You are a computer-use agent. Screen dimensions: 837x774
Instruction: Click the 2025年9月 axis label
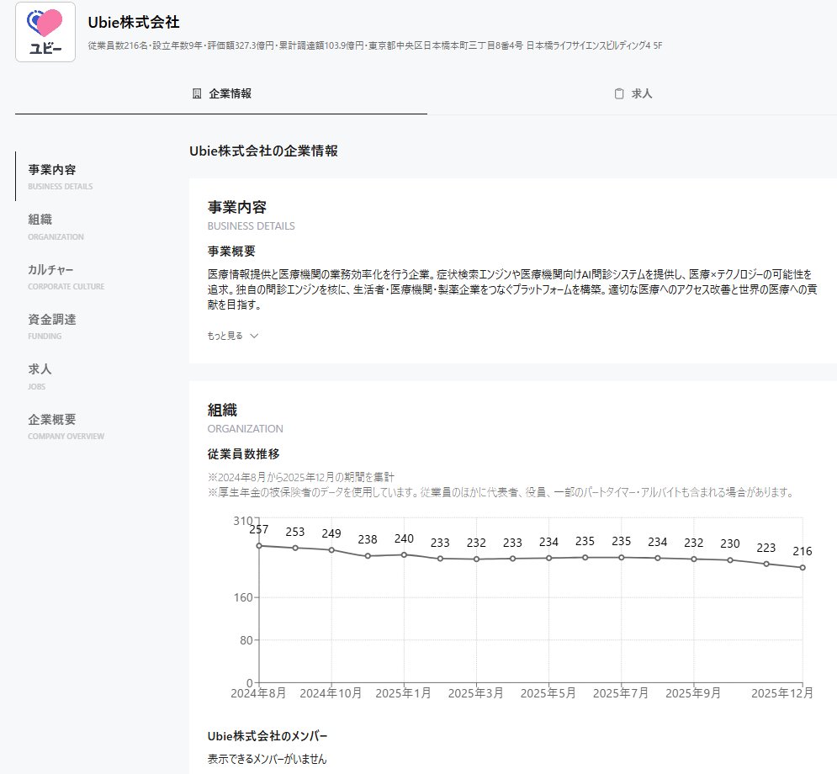coord(693,693)
